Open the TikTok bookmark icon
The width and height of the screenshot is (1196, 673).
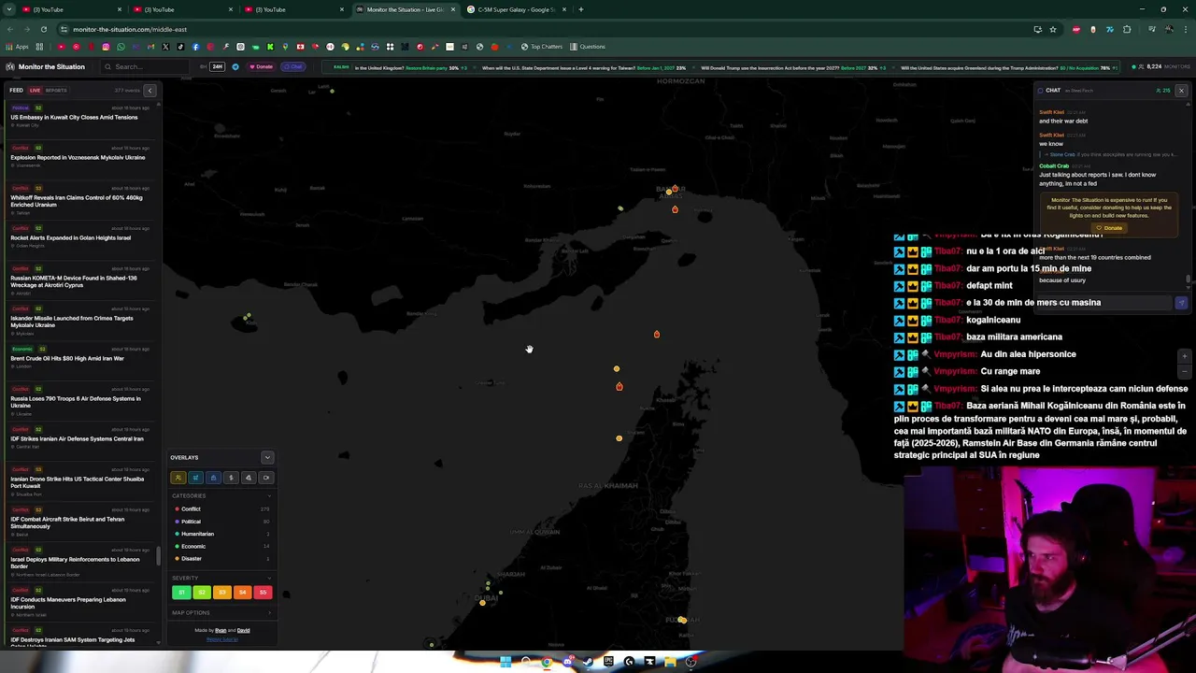(180, 47)
